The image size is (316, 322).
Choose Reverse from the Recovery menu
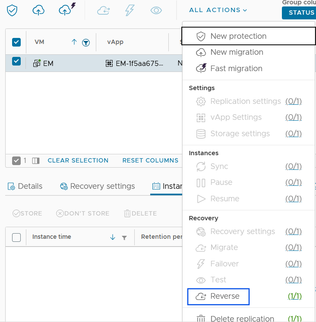219,296
